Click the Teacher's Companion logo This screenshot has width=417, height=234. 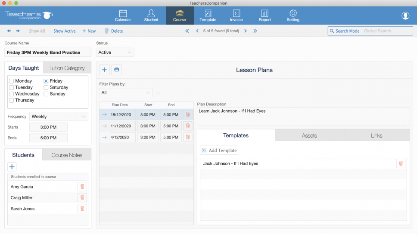pos(29,15)
